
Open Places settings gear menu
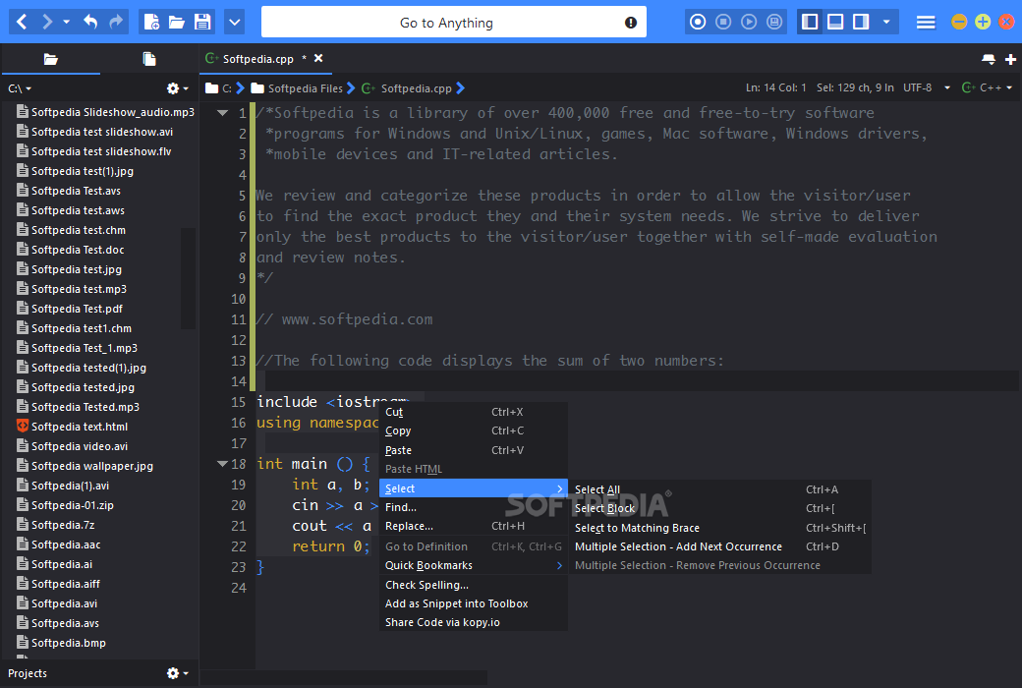click(x=177, y=88)
